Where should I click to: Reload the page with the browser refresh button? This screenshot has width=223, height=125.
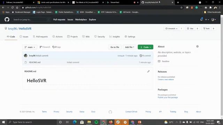[x=13, y=8]
